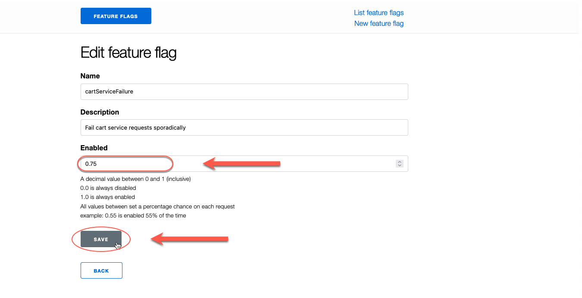Click the '1.0 is always enabled' hint
The width and height of the screenshot is (582, 298).
(x=108, y=197)
